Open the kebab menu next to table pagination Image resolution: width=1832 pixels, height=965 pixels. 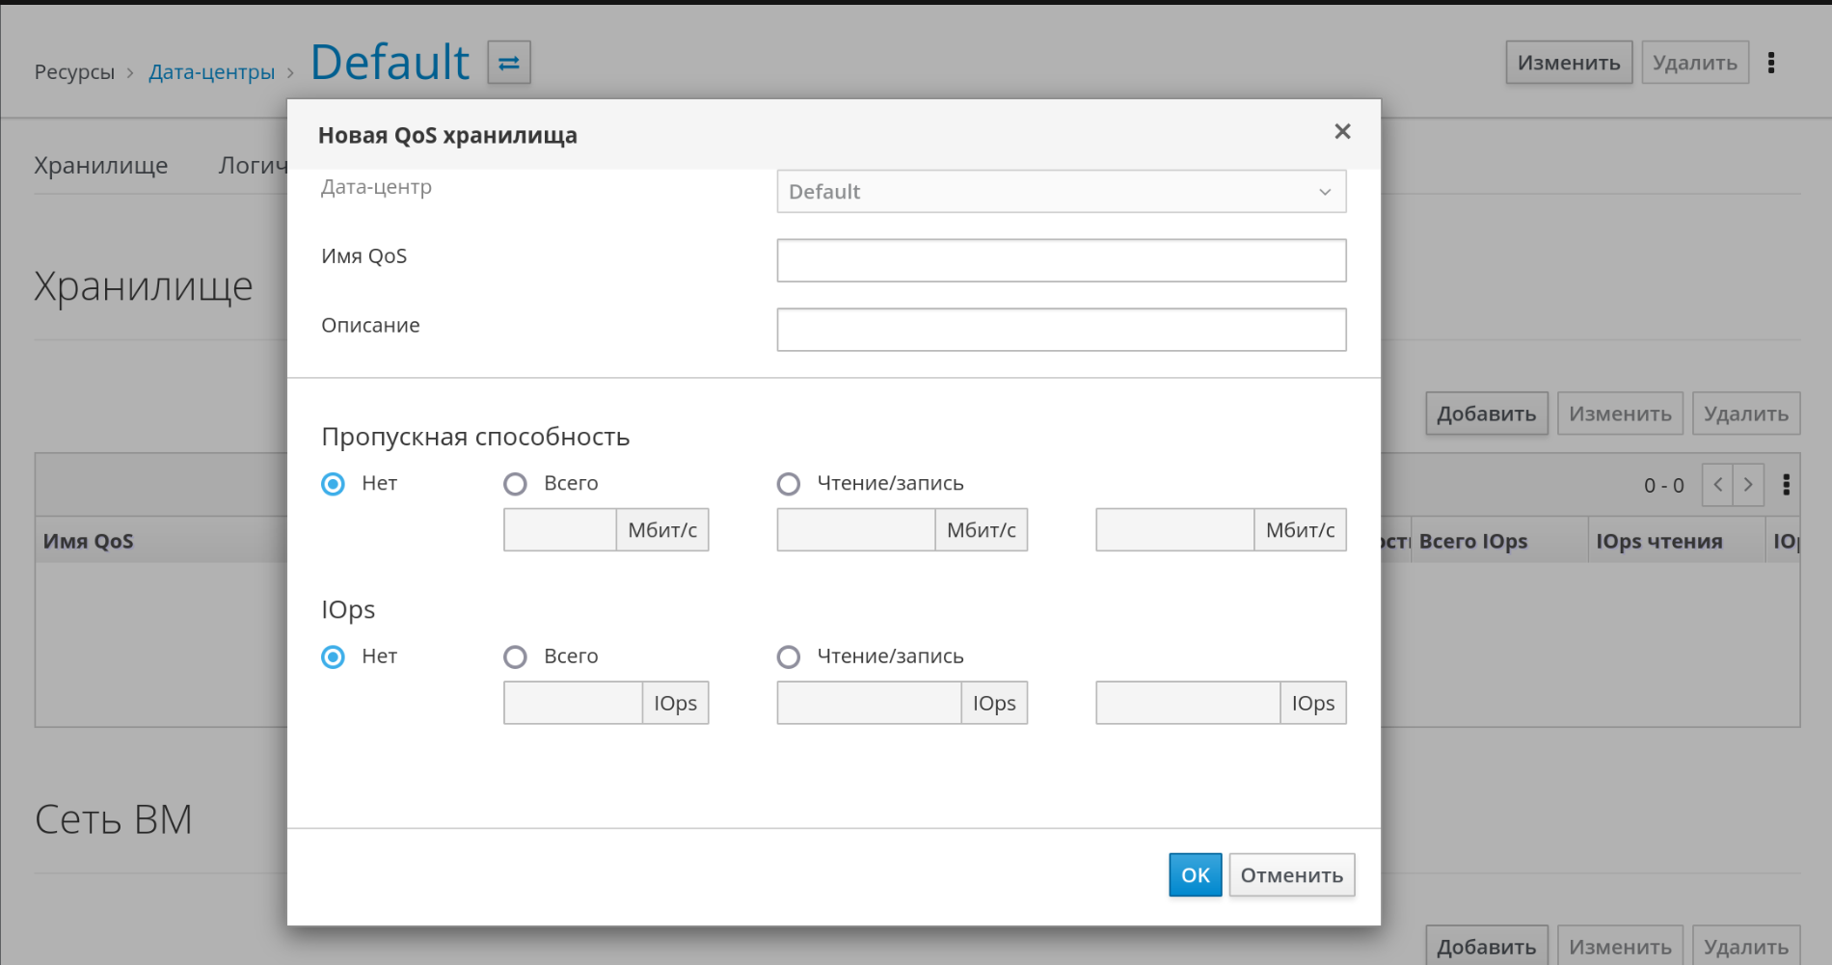(1786, 485)
